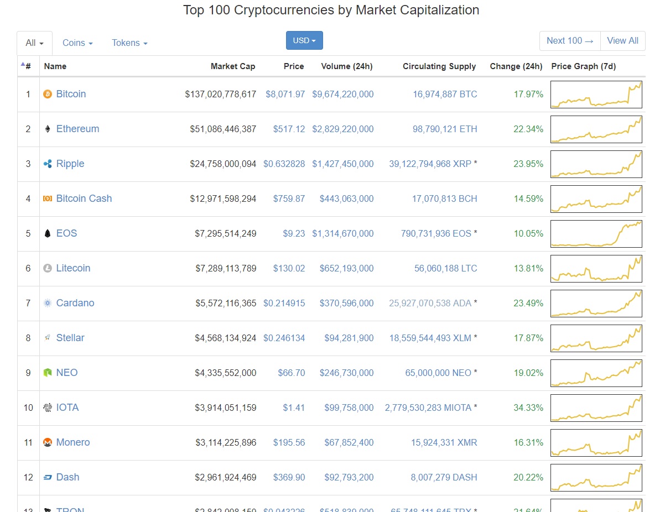Sort by Name column header
The height and width of the screenshot is (512, 665).
[x=55, y=66]
